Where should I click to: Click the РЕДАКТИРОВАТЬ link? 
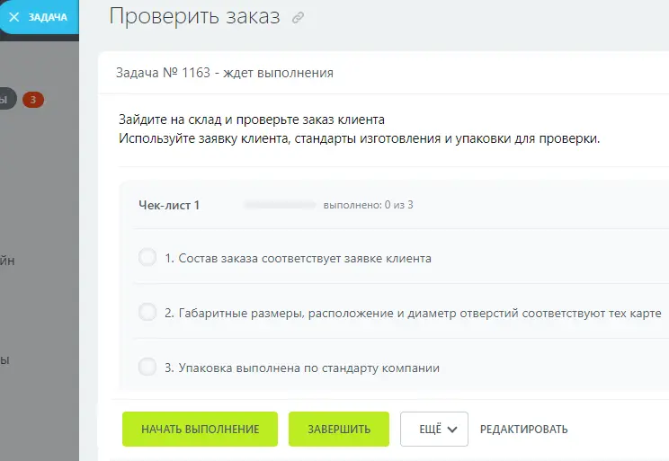pos(524,429)
